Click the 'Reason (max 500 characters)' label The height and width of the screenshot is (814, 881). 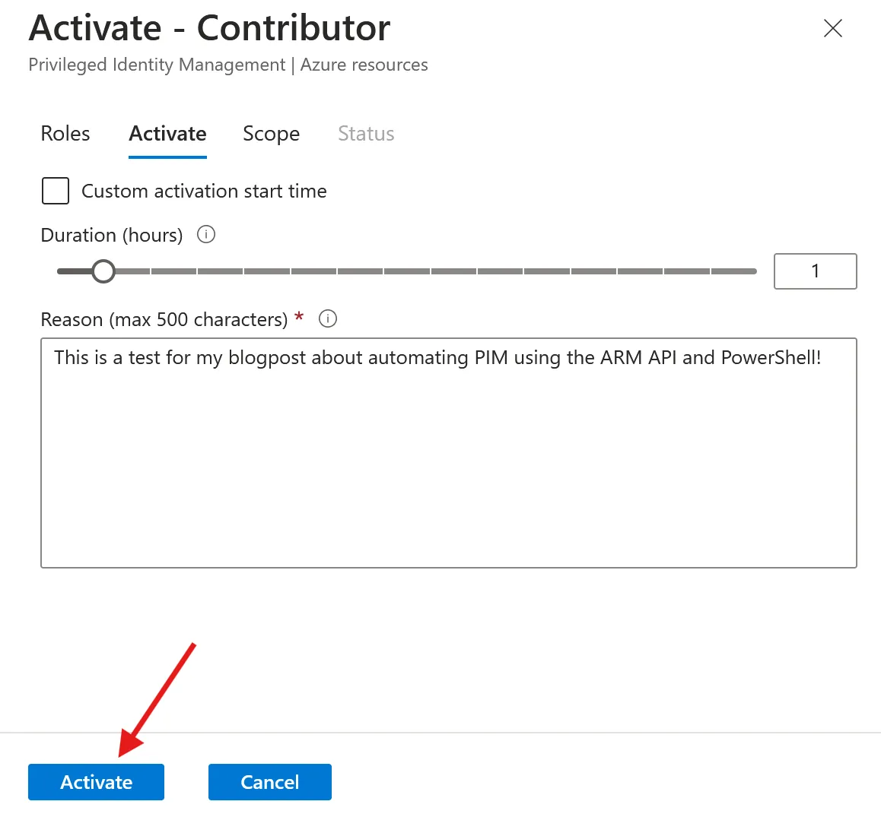pyautogui.click(x=164, y=320)
